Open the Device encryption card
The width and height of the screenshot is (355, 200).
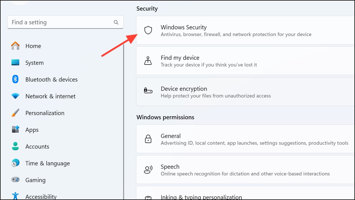[245, 92]
